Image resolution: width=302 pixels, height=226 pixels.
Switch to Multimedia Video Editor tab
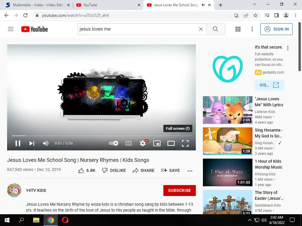pos(38,5)
